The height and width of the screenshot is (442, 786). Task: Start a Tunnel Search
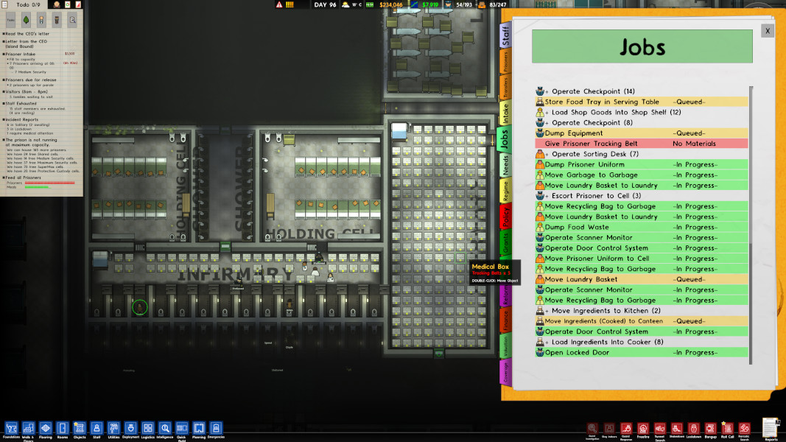click(660, 429)
